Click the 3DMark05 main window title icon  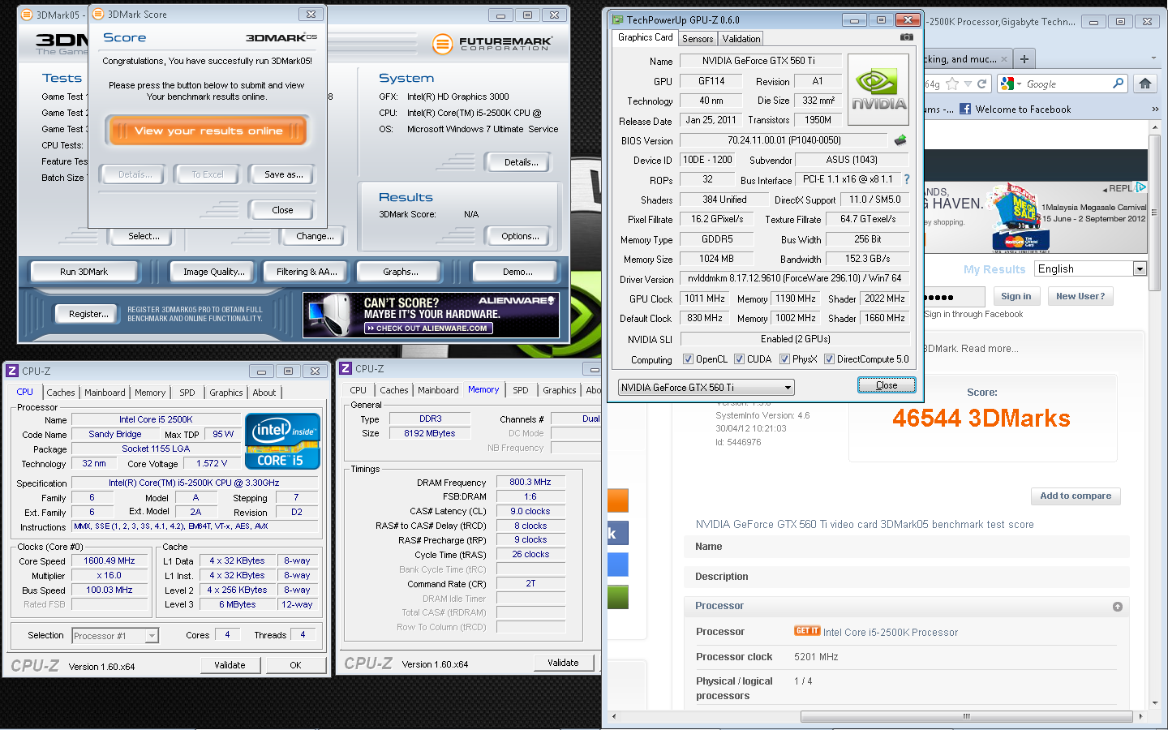(27, 15)
